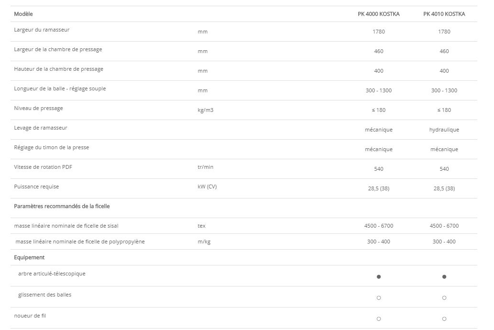Click the Largeur du ramasseur row label
494x330 pixels.
click(42, 30)
